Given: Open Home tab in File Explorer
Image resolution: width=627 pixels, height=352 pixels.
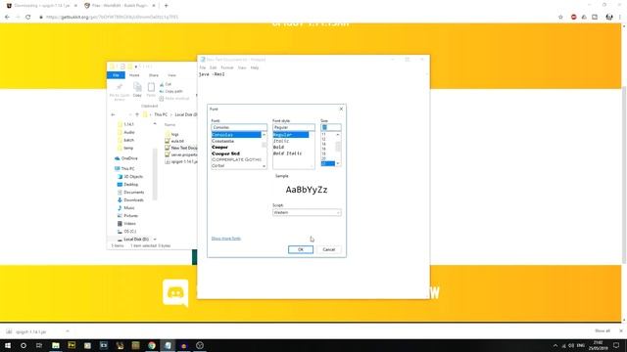Looking at the screenshot, I should click(134, 75).
